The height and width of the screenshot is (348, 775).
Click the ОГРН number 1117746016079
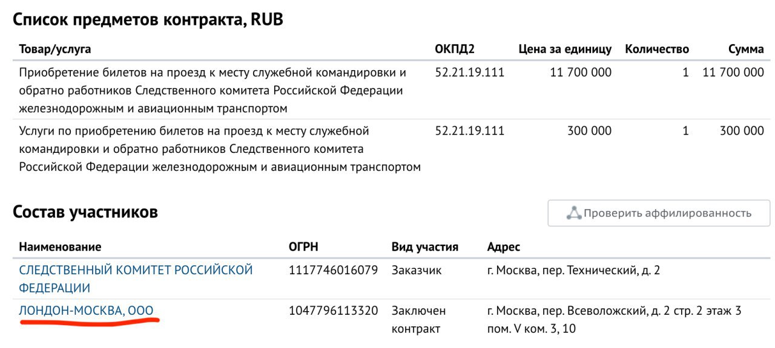334,270
